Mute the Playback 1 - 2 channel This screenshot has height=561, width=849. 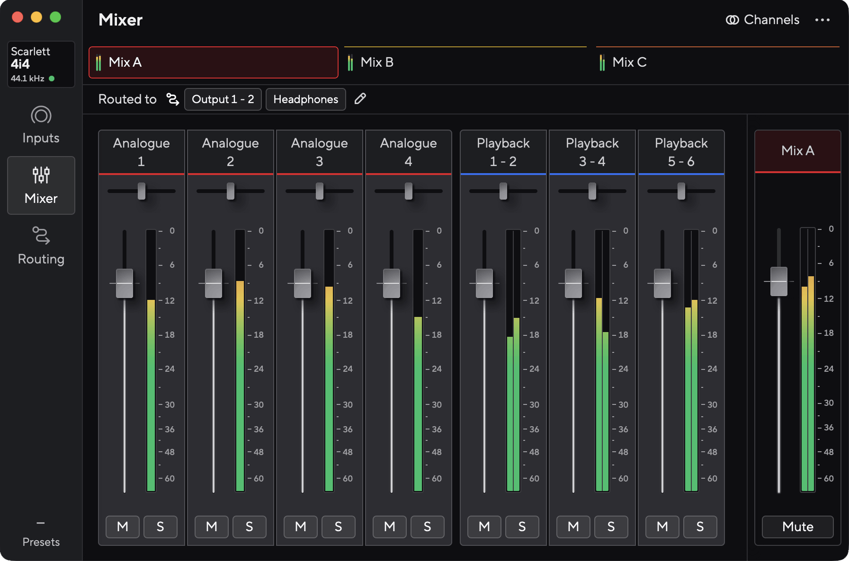pyautogui.click(x=484, y=527)
